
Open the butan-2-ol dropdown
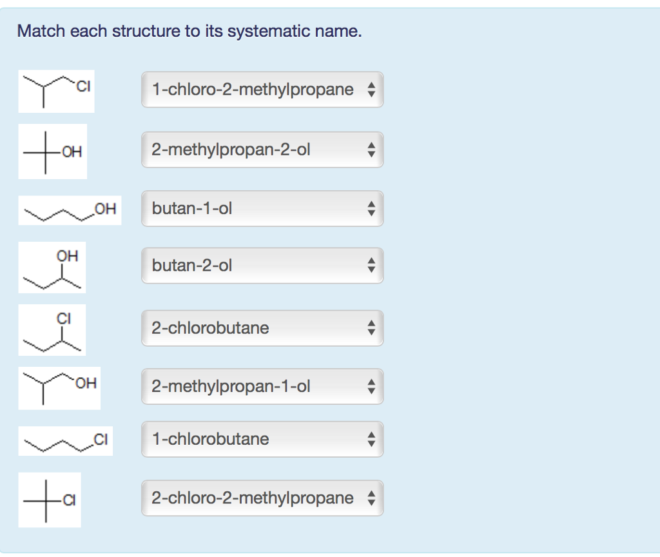pos(262,265)
